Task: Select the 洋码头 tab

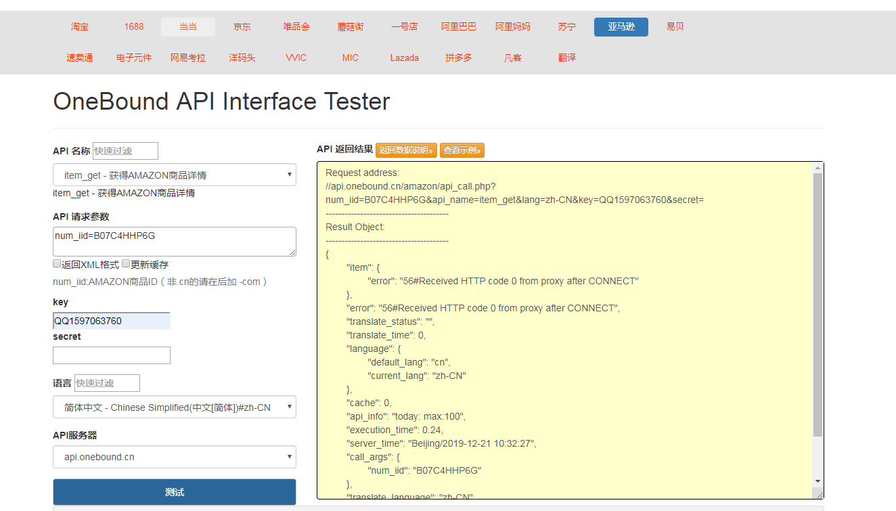Action: tap(242, 58)
